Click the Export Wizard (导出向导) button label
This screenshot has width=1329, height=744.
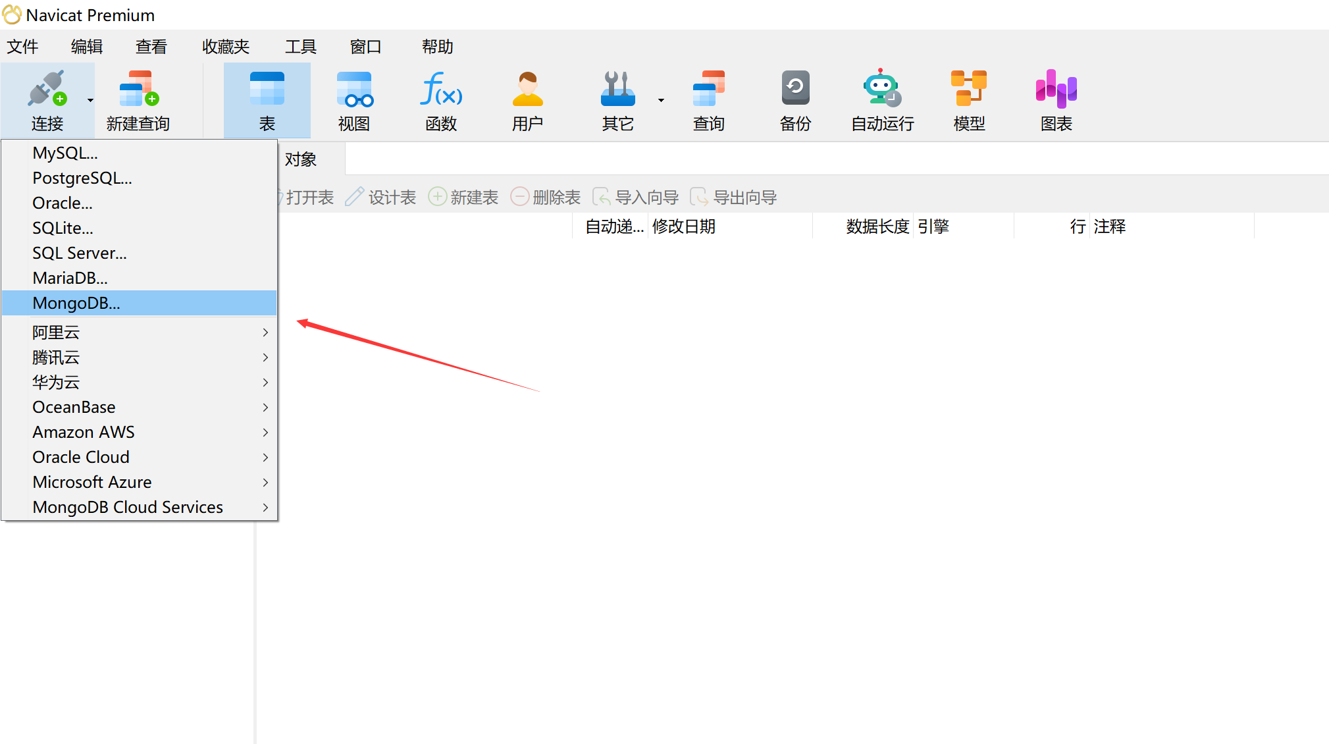click(745, 197)
